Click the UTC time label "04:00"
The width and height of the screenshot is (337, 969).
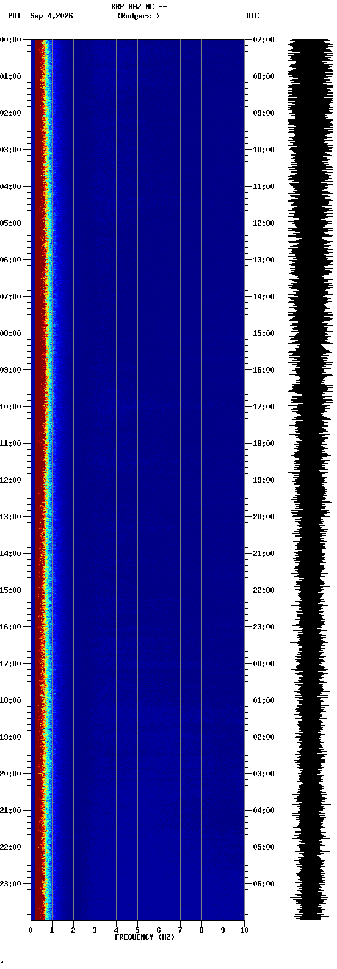click(264, 811)
